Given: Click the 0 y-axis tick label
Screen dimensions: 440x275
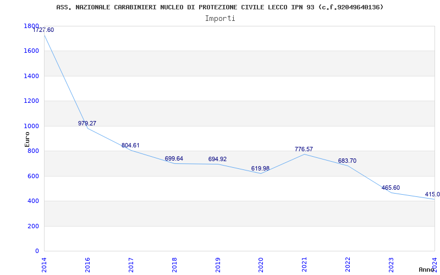Looking at the screenshot, I should (37, 251).
